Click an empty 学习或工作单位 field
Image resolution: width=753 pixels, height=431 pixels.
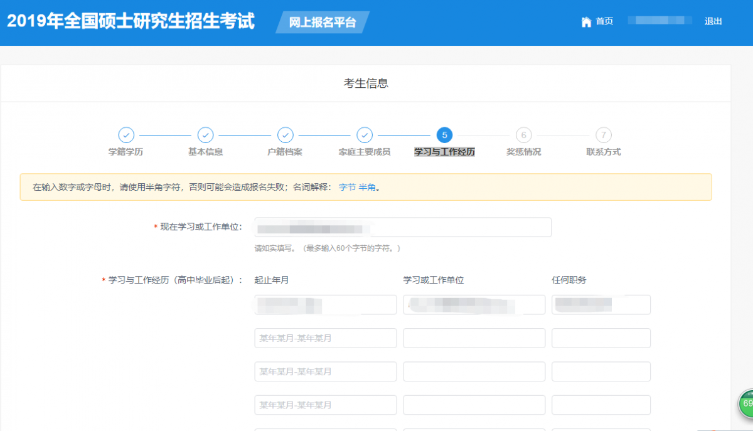474,338
